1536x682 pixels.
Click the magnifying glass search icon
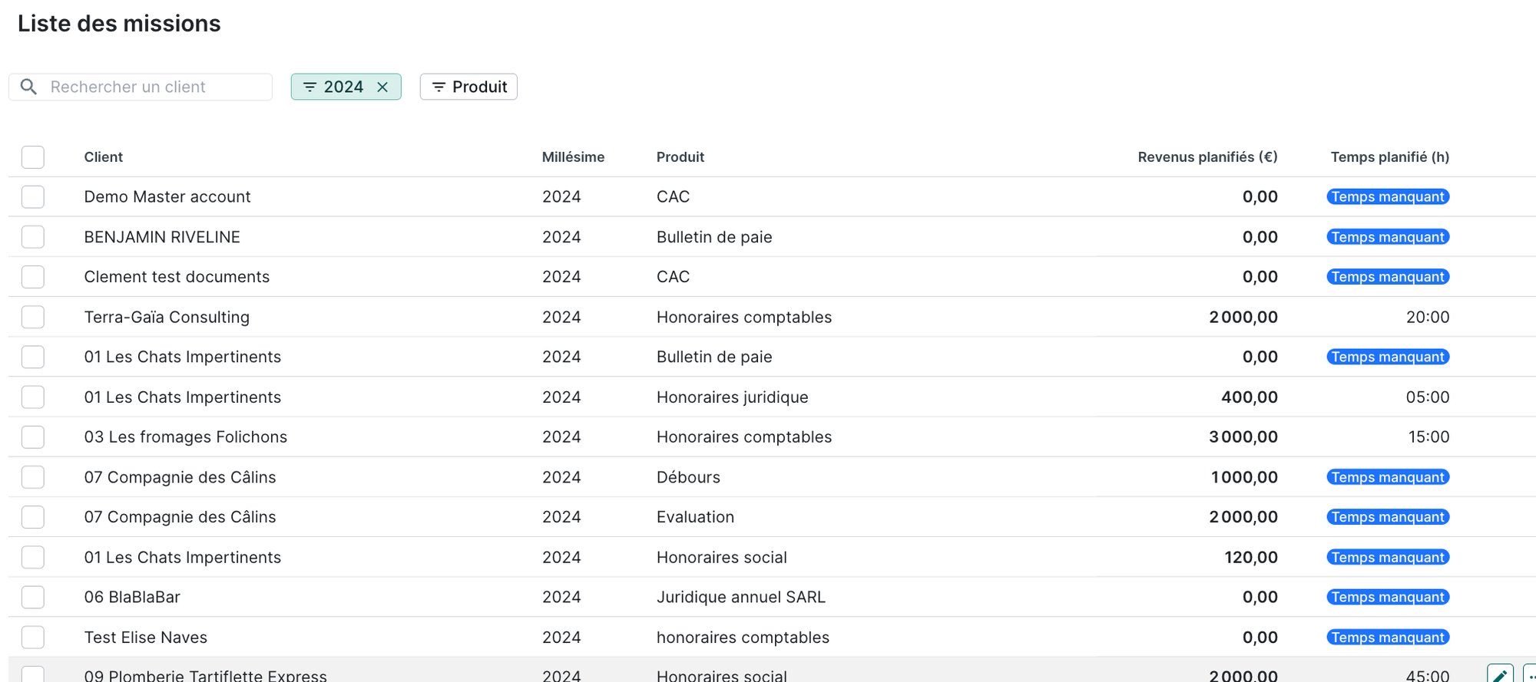click(x=28, y=87)
